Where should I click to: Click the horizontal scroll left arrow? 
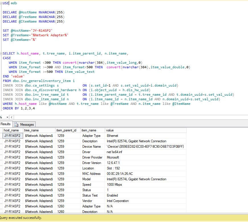[12, 117]
